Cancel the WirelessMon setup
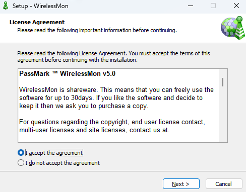Viewport: 246px width, 192px height. (x=224, y=184)
